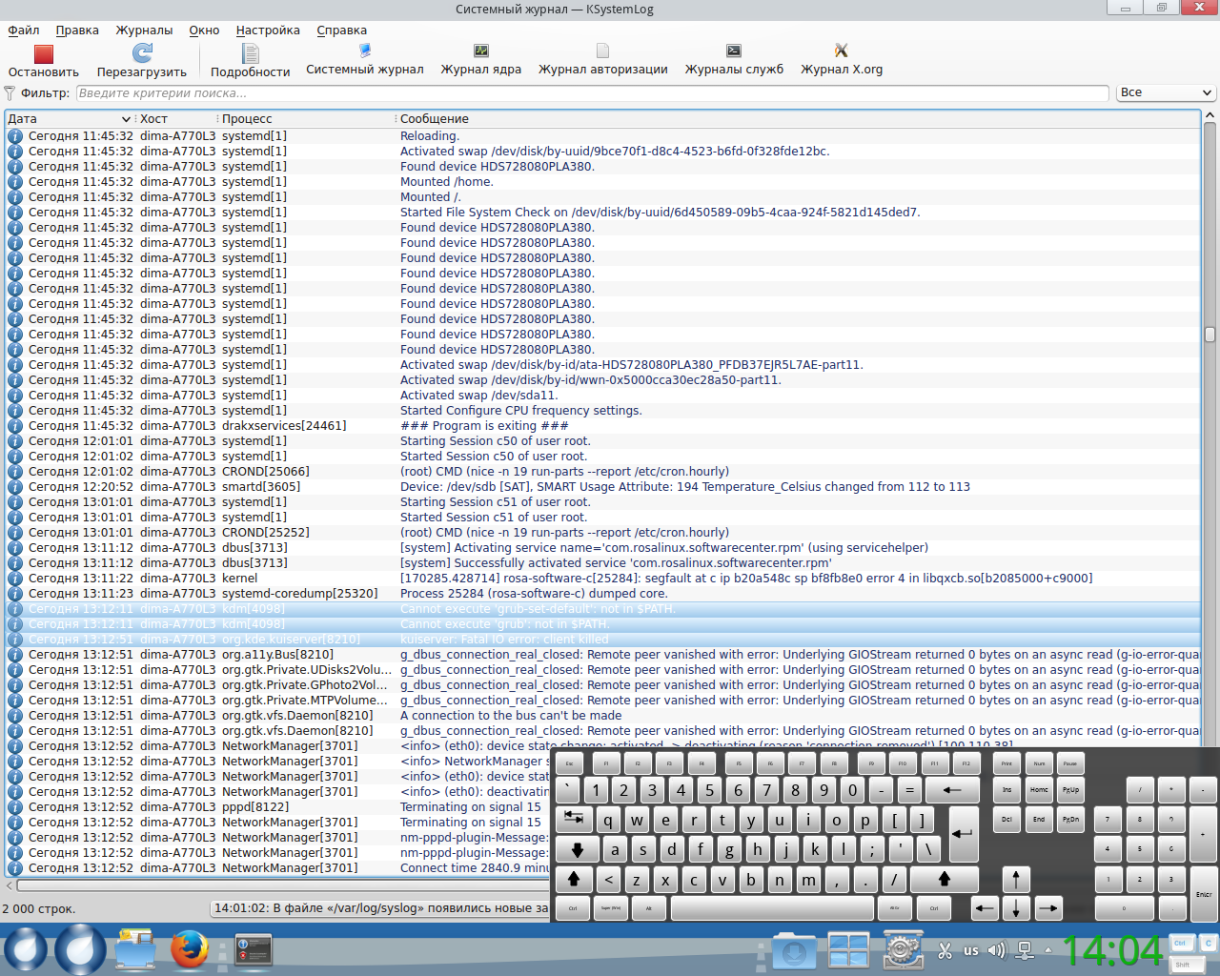Click the Дата column sort arrow
The height and width of the screenshot is (976, 1220).
[126, 119]
